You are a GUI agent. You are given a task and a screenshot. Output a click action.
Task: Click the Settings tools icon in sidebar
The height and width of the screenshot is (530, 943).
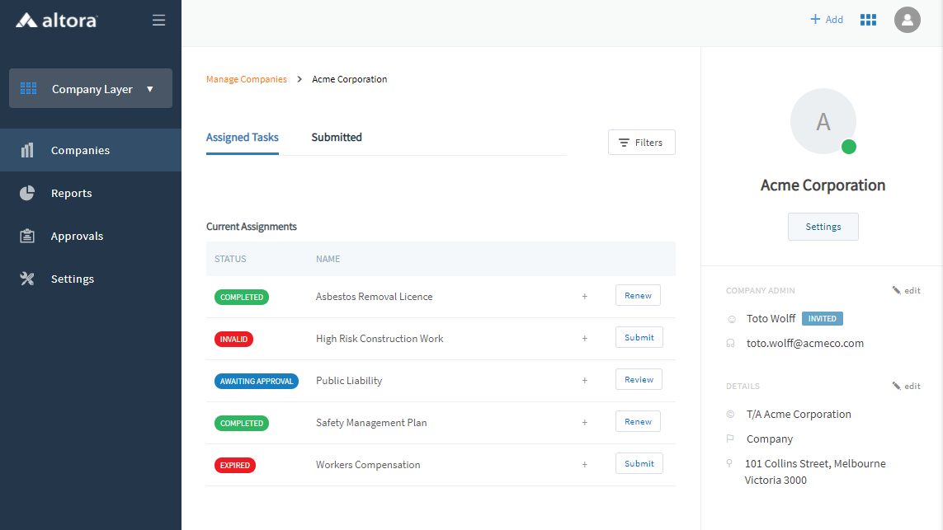click(x=27, y=279)
